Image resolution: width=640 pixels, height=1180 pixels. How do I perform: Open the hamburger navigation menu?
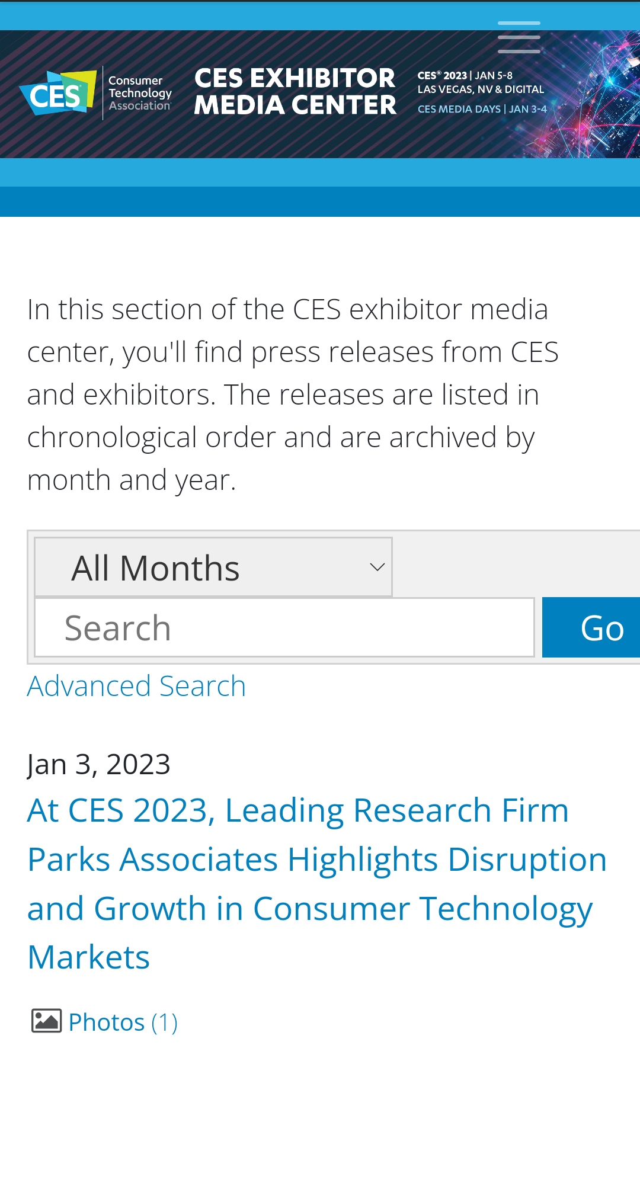[519, 37]
